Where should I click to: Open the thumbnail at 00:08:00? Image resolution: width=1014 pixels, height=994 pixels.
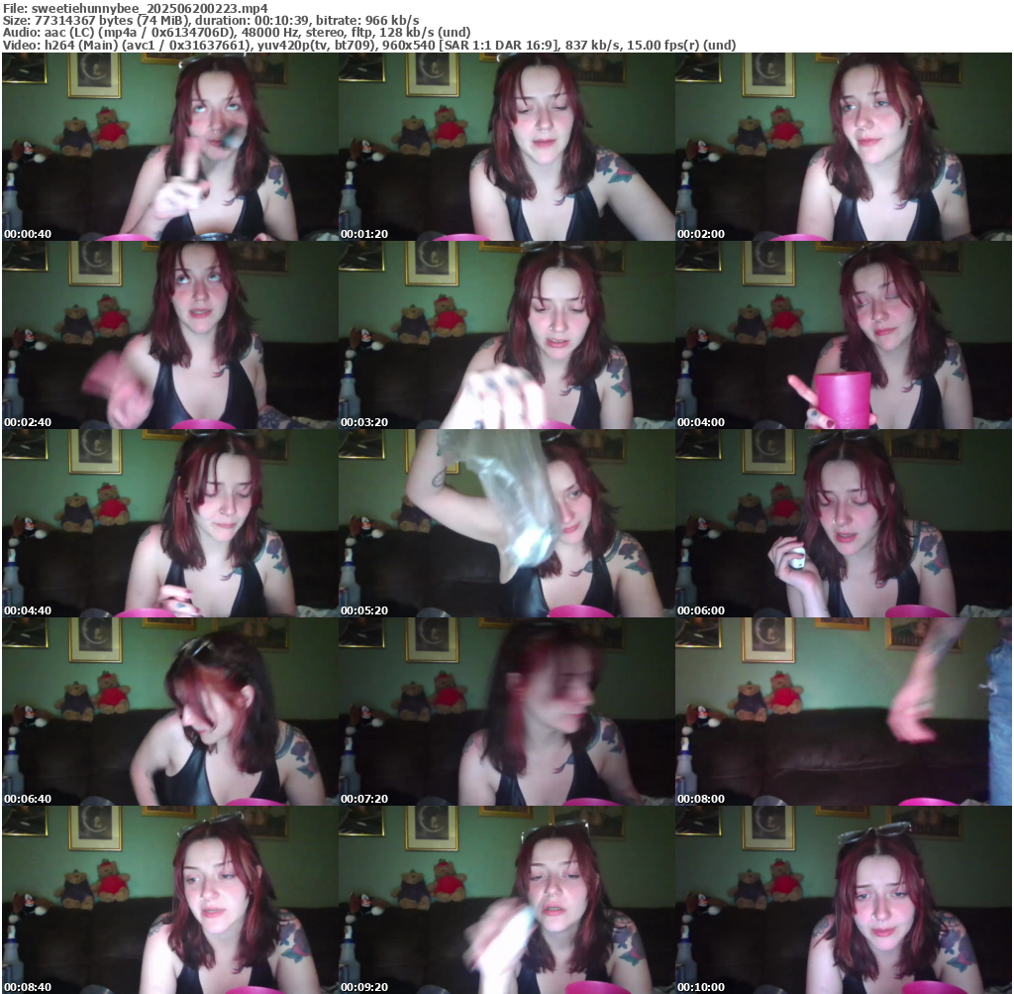844,712
